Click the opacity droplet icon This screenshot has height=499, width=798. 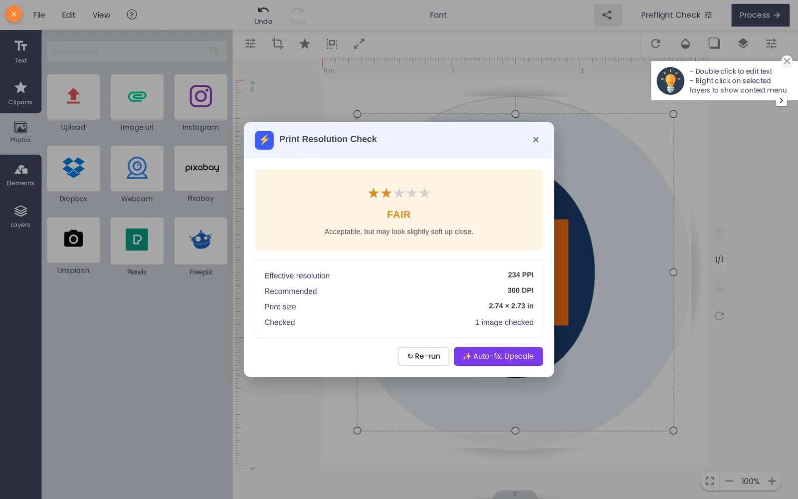(x=685, y=43)
